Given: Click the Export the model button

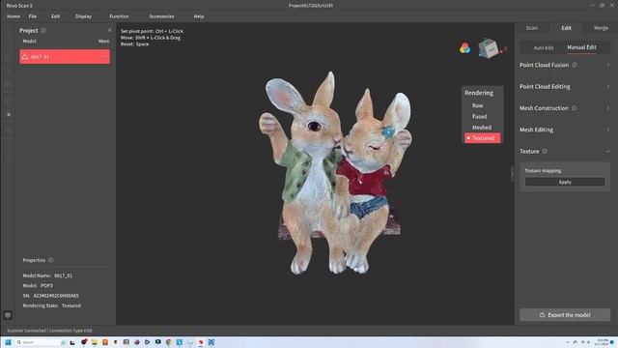Looking at the screenshot, I should coord(565,315).
